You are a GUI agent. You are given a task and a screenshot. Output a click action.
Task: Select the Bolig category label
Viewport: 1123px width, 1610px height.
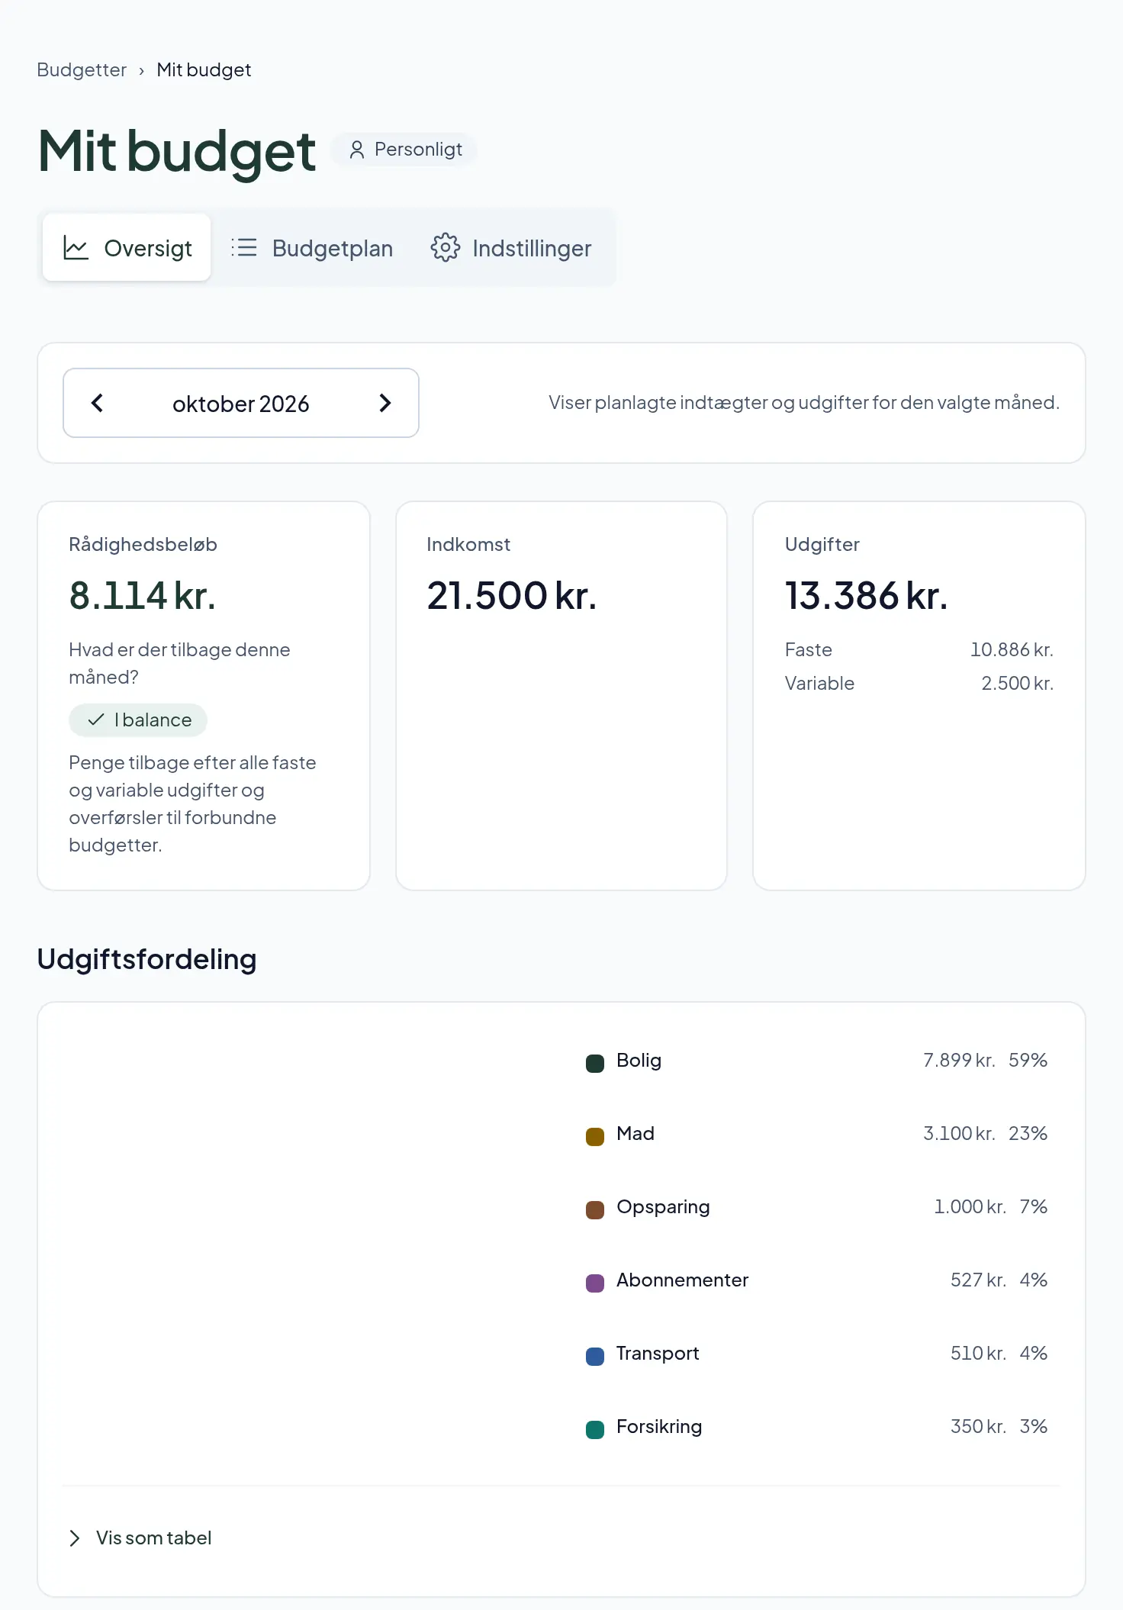[x=639, y=1060]
